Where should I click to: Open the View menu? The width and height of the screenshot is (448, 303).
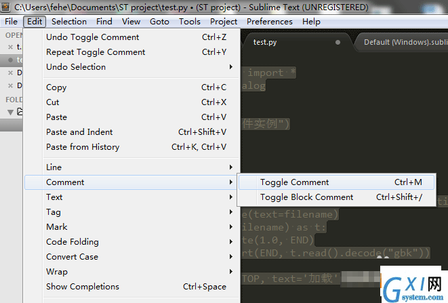(x=131, y=22)
